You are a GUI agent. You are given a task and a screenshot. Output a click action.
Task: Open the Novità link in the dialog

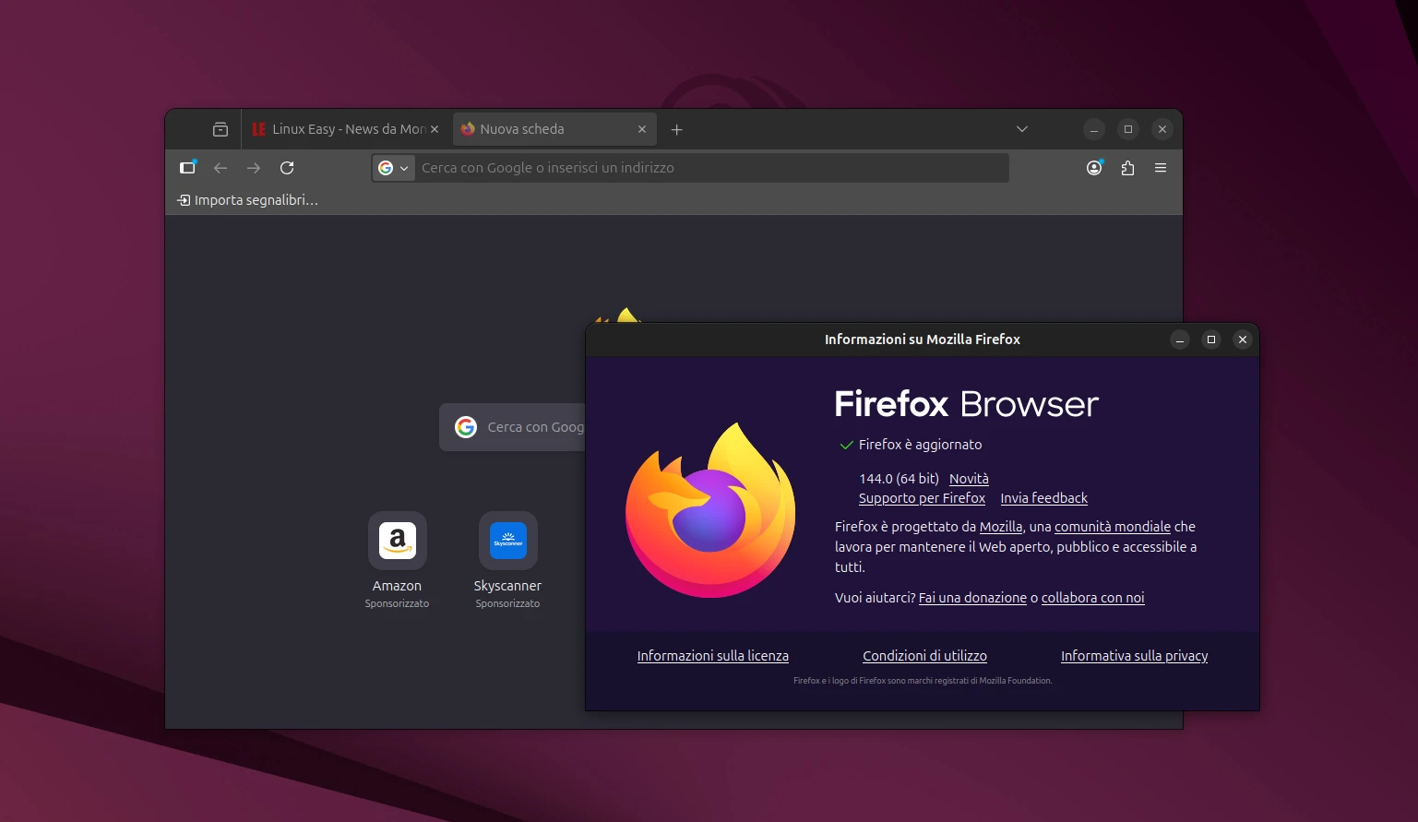[x=968, y=479]
